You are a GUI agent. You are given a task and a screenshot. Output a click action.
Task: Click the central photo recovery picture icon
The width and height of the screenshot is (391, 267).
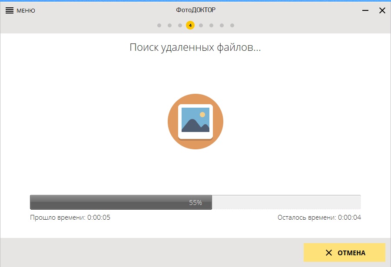(195, 122)
